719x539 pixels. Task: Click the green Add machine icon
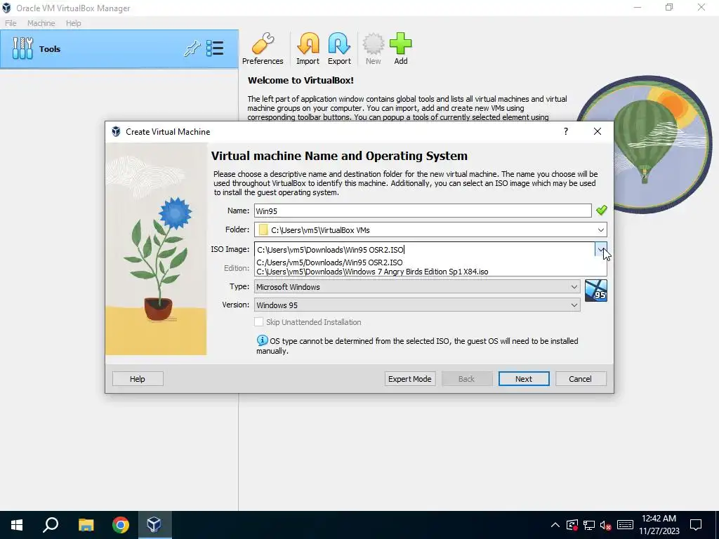point(400,48)
